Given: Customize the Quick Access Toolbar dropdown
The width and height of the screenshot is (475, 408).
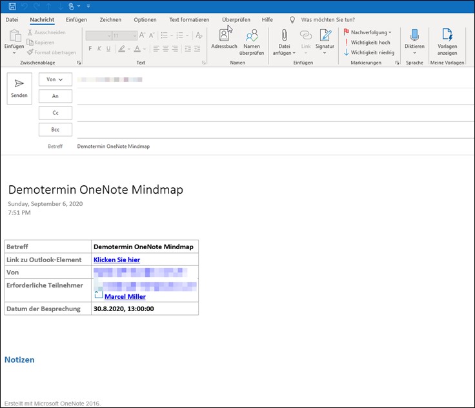Looking at the screenshot, I should [x=88, y=6].
